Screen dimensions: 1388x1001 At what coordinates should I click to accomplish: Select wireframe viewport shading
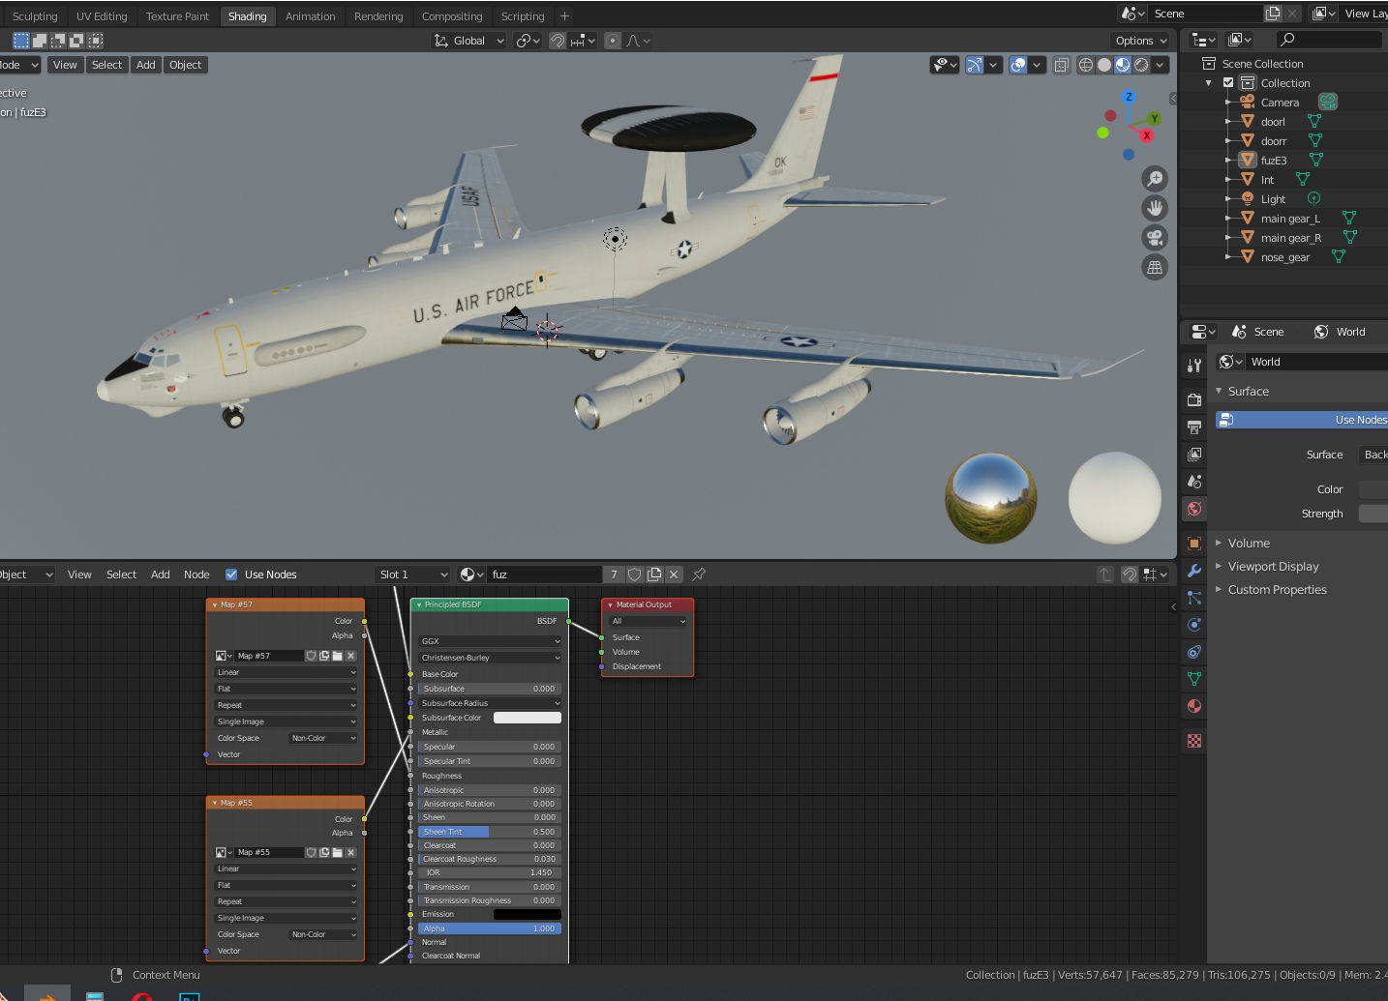click(1086, 65)
